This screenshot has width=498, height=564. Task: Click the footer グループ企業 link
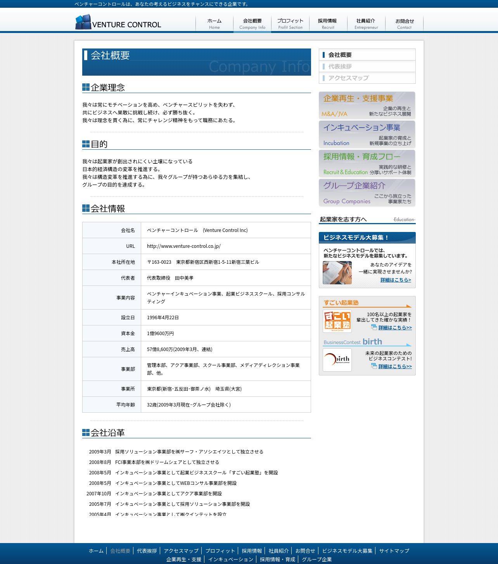(x=317, y=559)
